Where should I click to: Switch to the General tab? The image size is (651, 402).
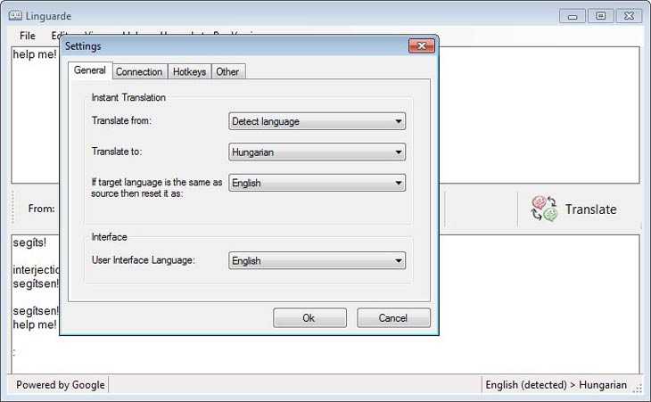90,70
